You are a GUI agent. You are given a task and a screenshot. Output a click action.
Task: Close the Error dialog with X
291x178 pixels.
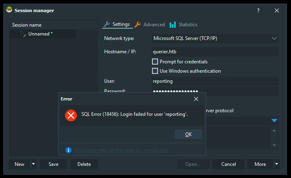[x=196, y=99]
